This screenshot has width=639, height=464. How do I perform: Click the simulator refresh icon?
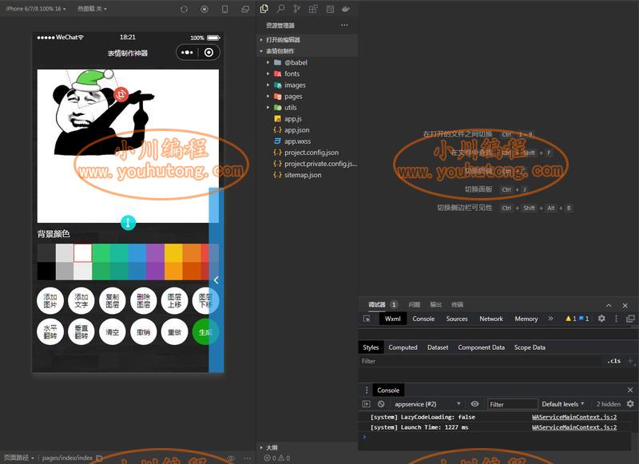[185, 9]
